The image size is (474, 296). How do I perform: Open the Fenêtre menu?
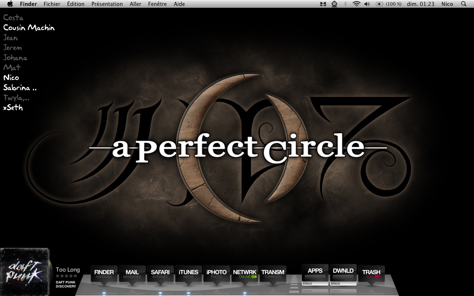[x=157, y=4]
